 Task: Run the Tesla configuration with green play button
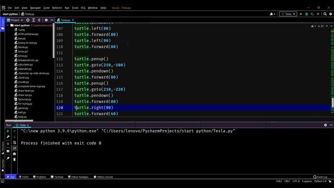point(301,14)
